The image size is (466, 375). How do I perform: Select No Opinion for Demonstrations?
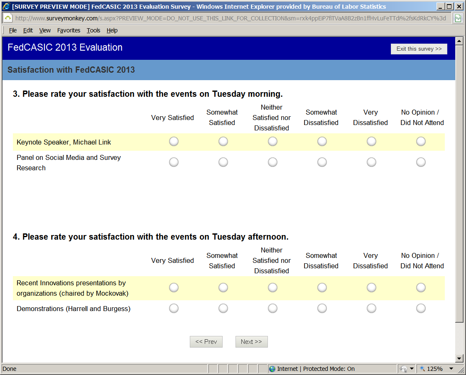tap(421, 309)
